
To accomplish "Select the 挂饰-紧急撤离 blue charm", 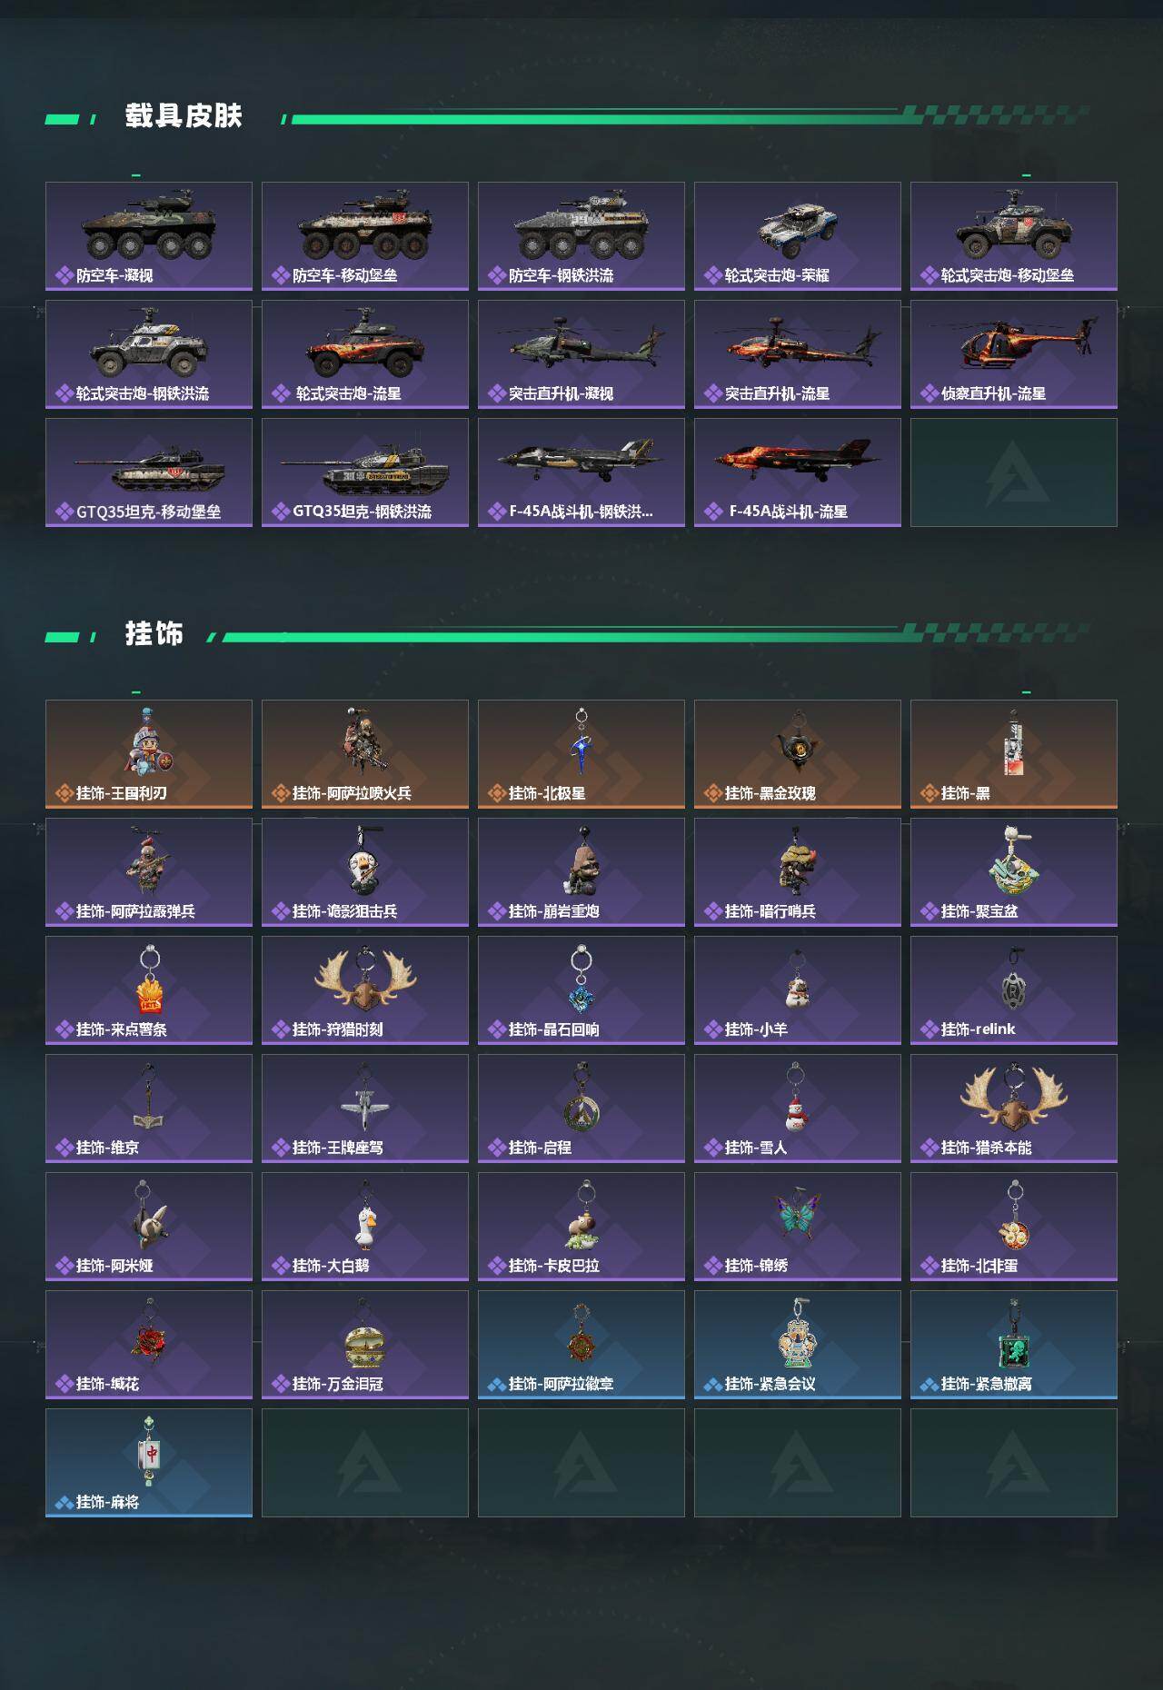I will [x=1014, y=1345].
